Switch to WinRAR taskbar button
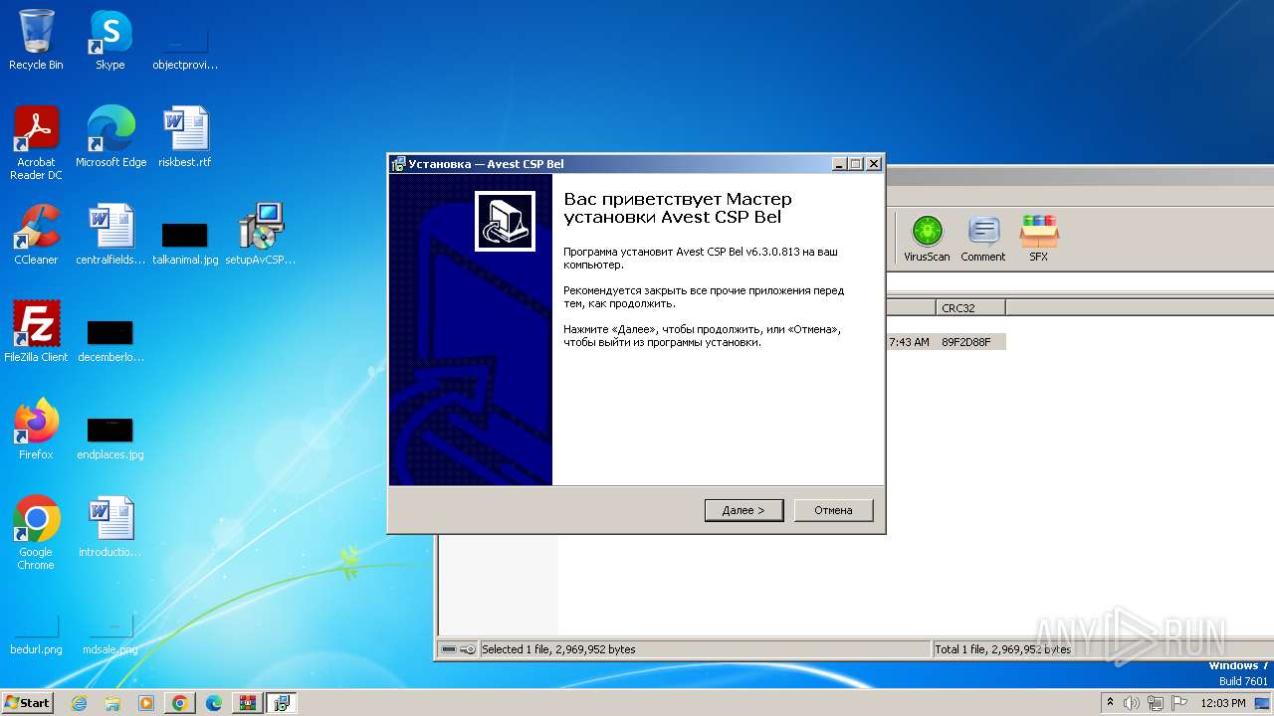The image size is (1274, 716). click(247, 703)
